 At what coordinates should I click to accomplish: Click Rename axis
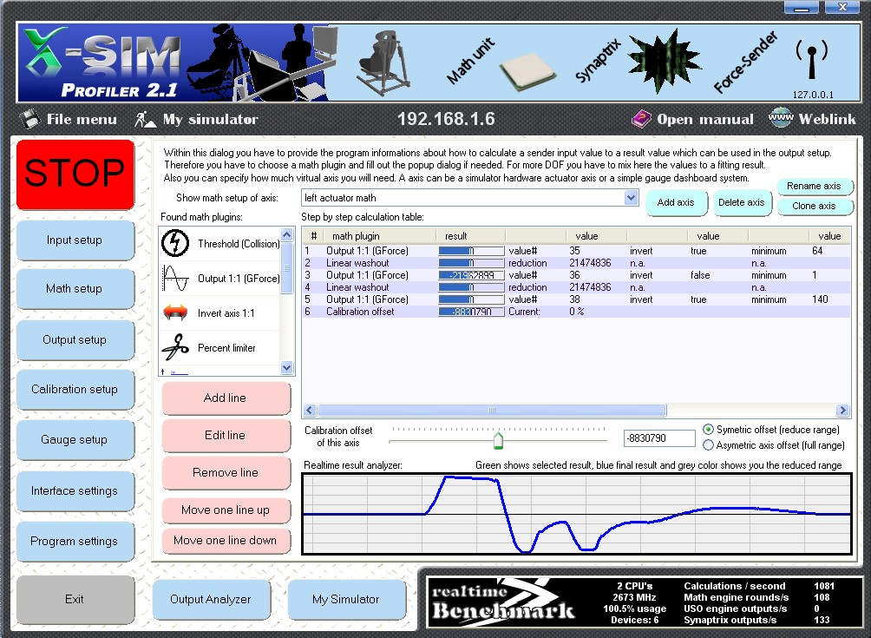point(814,186)
